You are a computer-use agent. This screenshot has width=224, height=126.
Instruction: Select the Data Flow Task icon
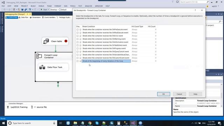[42, 67]
